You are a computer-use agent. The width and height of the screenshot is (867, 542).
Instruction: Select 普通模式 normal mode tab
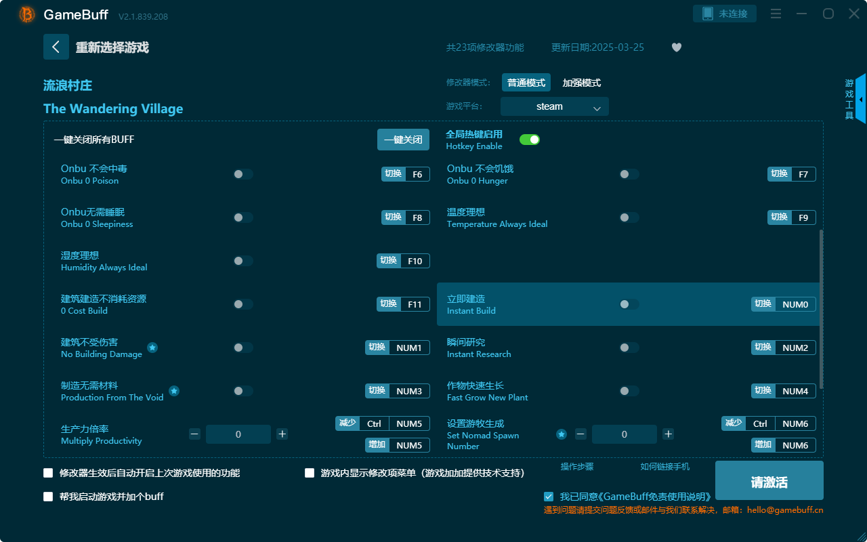pos(526,83)
